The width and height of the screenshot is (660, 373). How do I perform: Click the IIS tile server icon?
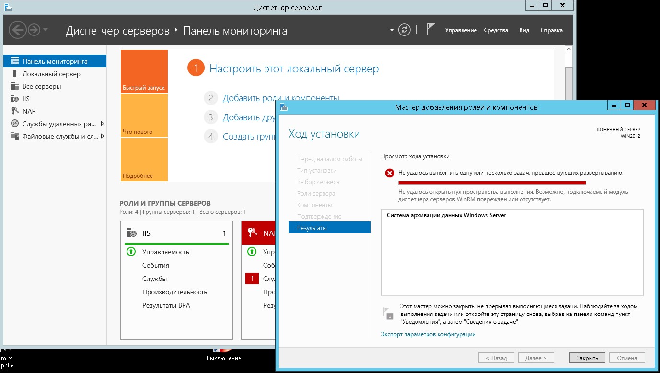pyautogui.click(x=131, y=233)
